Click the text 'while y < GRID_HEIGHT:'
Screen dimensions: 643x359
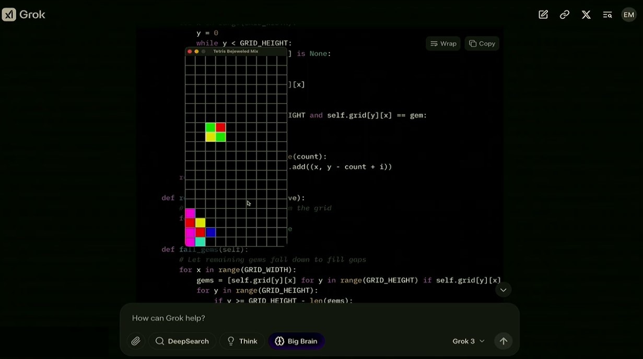[244, 43]
